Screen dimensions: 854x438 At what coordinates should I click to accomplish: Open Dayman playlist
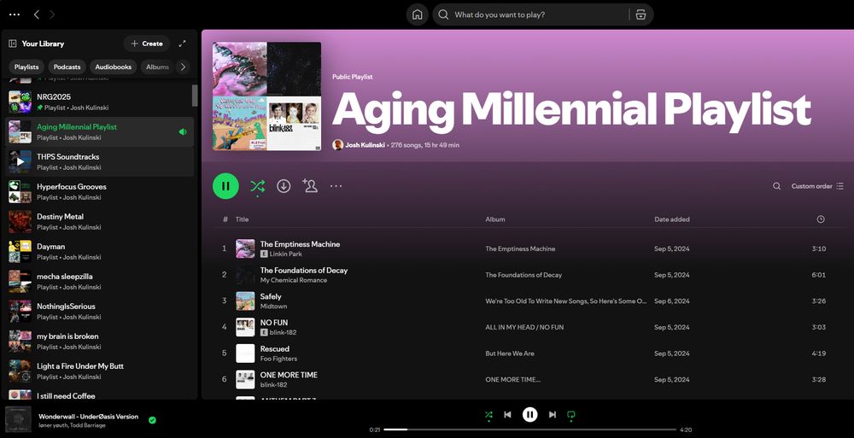[x=99, y=252]
